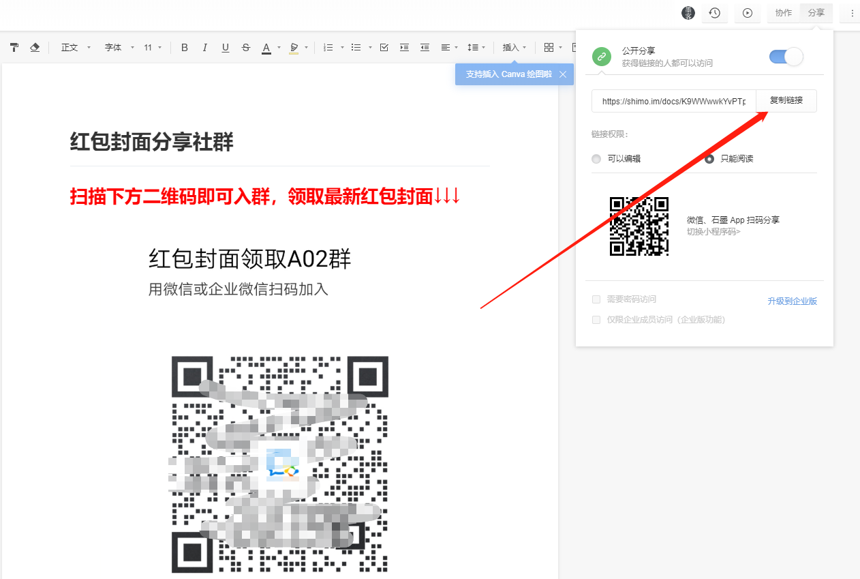Close the Canva insert tip banner
Screen dimensions: 860x579
pos(562,74)
